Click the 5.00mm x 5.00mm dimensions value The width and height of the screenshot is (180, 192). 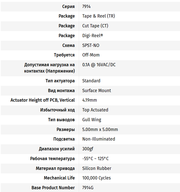100,130
